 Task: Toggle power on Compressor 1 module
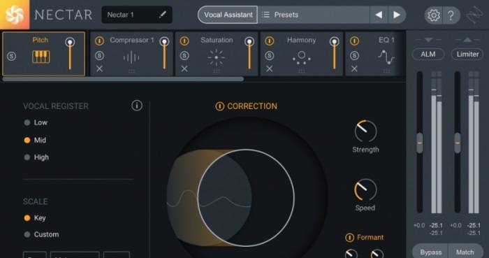pos(99,41)
